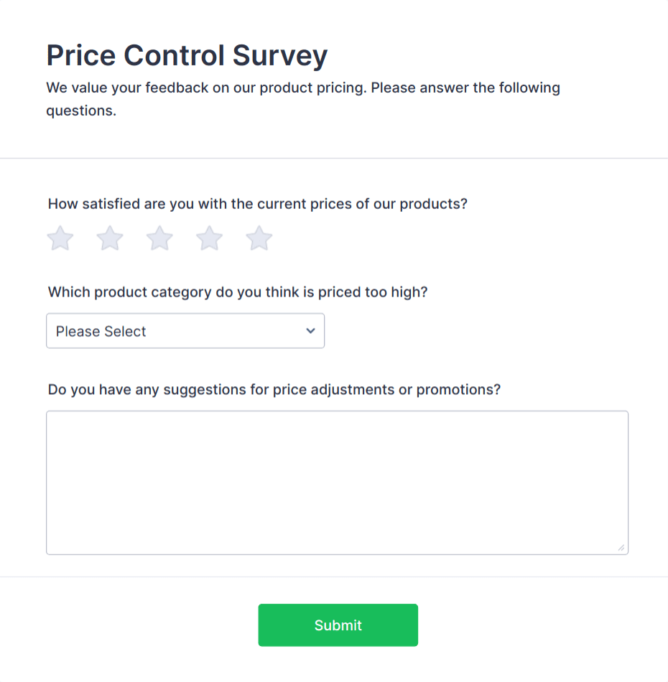Select the rightmost star in the rating row
This screenshot has height=682, width=668.
point(259,238)
